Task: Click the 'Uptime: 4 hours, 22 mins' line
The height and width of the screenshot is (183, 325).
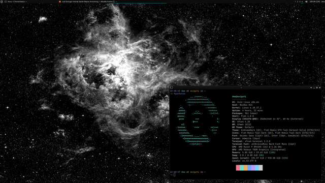Action: point(247,111)
